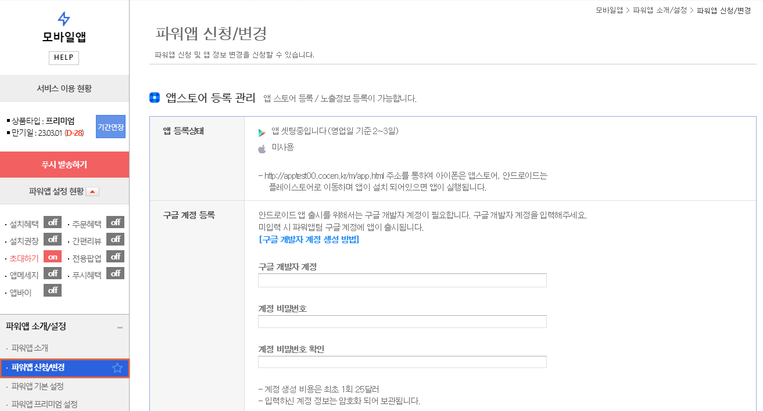Click the 기간연장 button

tap(110, 128)
